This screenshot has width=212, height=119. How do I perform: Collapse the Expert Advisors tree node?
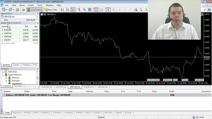click(3, 75)
